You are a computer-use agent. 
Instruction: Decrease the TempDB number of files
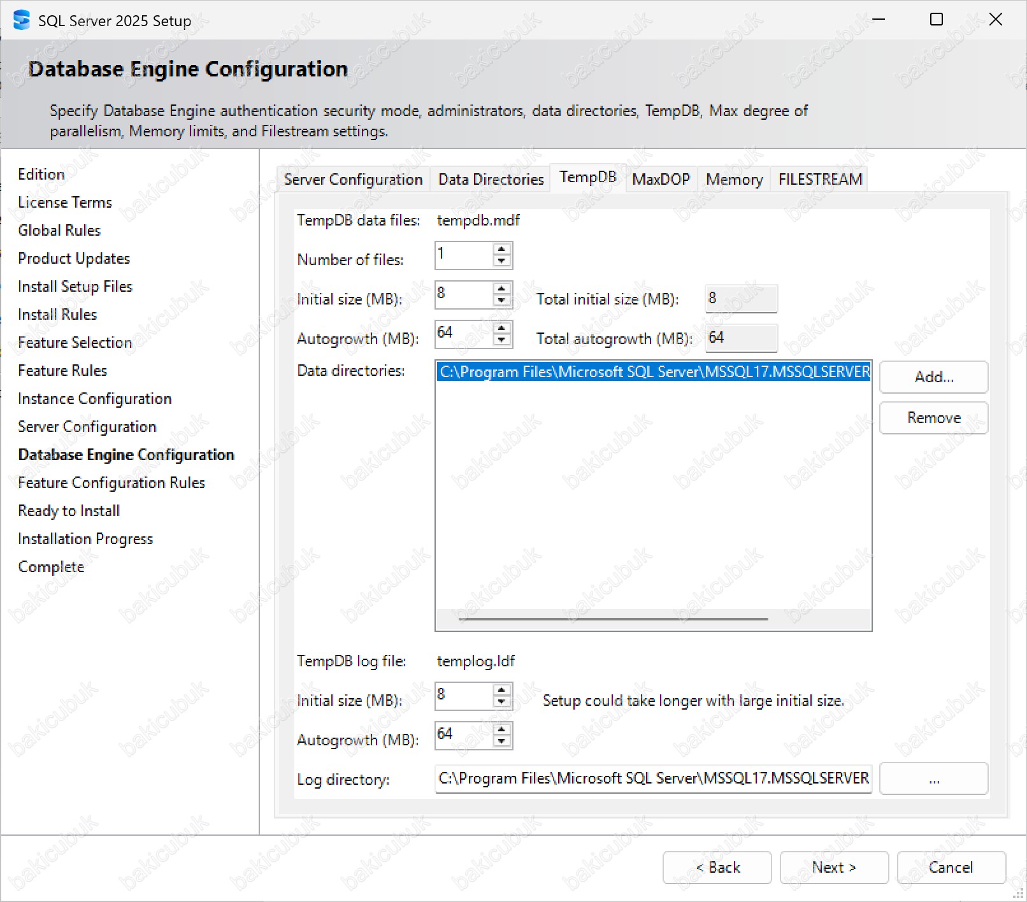coord(501,261)
